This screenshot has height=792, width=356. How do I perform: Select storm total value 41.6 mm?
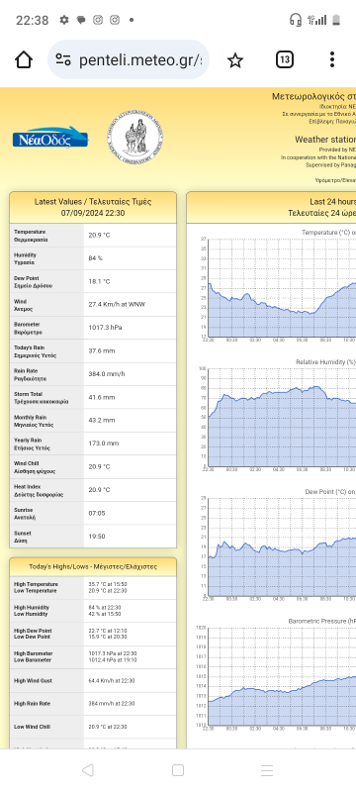(101, 398)
